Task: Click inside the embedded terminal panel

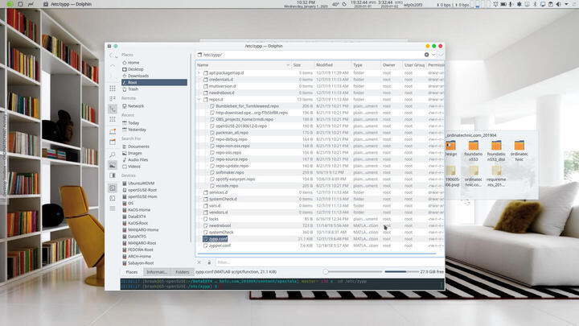Action: pyautogui.click(x=282, y=284)
